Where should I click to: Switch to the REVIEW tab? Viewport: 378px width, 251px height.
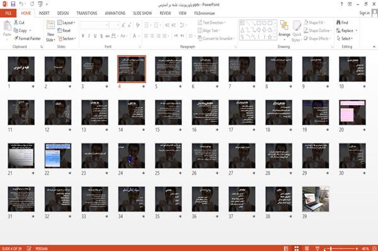point(165,13)
